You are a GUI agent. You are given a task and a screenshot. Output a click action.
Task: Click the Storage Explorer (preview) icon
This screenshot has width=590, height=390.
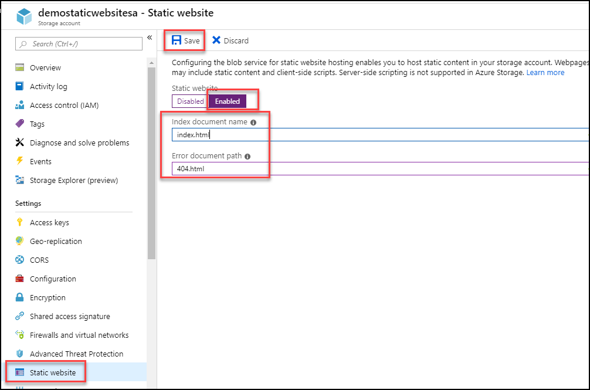[x=19, y=180]
